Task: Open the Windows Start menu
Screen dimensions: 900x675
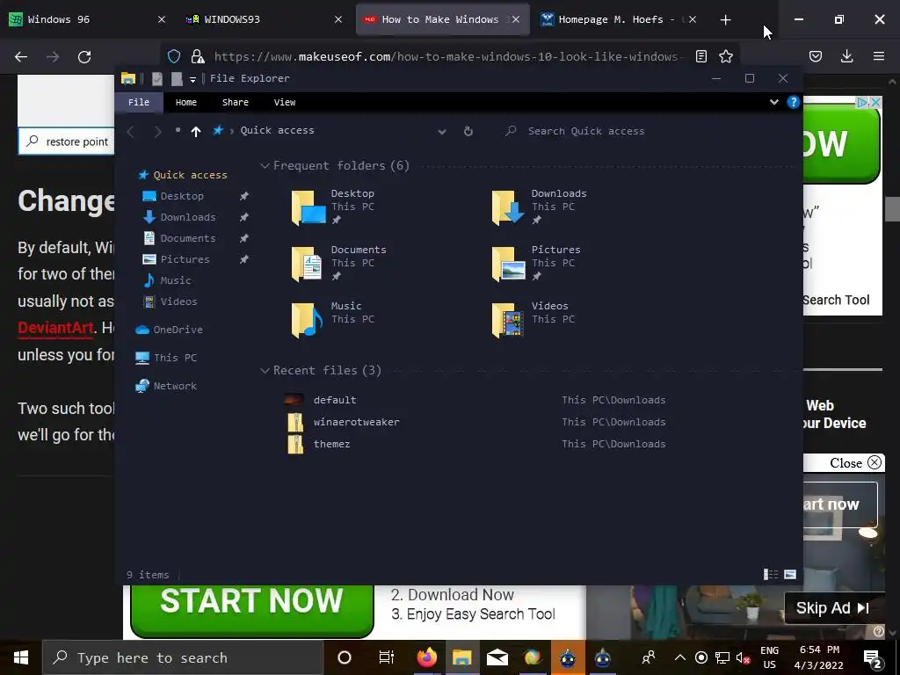Action: 21,657
